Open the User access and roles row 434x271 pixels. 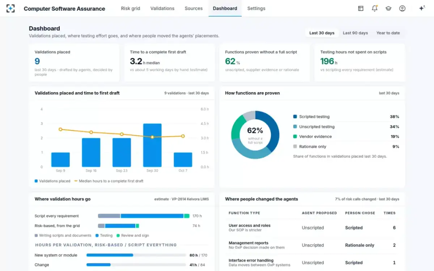pos(312,228)
